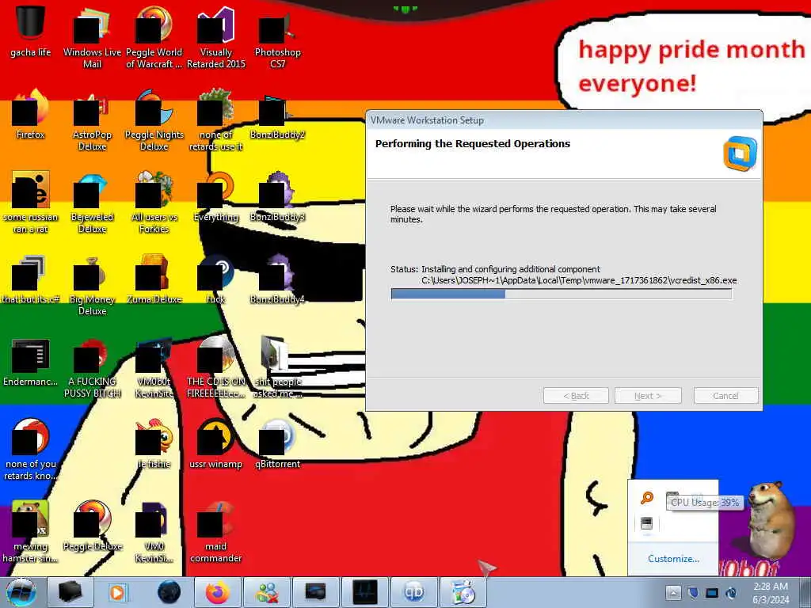Open qBittorrent from the taskbar
The image size is (811, 608).
[x=414, y=592]
